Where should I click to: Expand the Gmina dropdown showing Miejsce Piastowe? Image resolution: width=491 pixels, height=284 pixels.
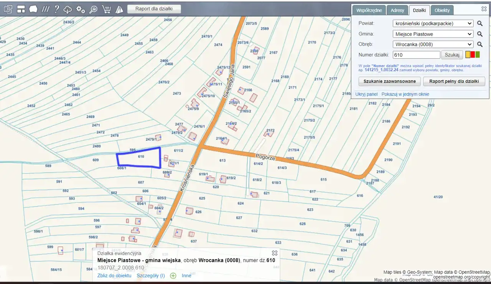433,34
